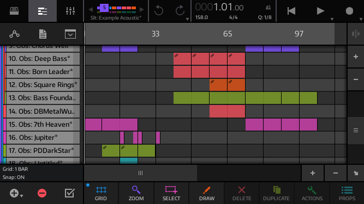
Task: Toggle the multi-select checkbox icon
Action: click(x=69, y=193)
